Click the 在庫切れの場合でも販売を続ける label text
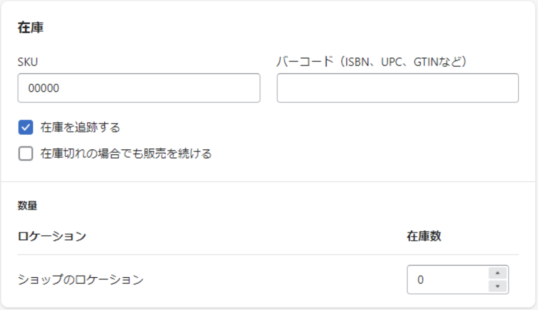 (126, 154)
